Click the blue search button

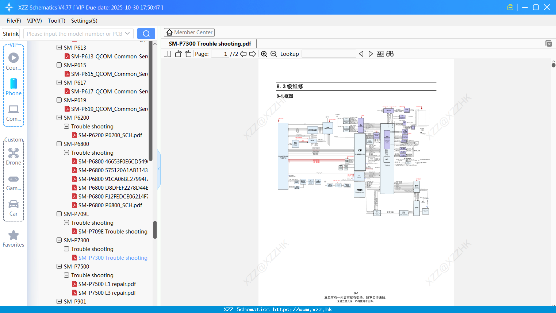[146, 34]
